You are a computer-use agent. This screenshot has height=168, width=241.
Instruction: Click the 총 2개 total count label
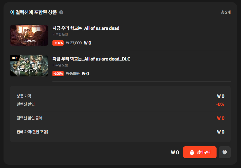[226, 12]
